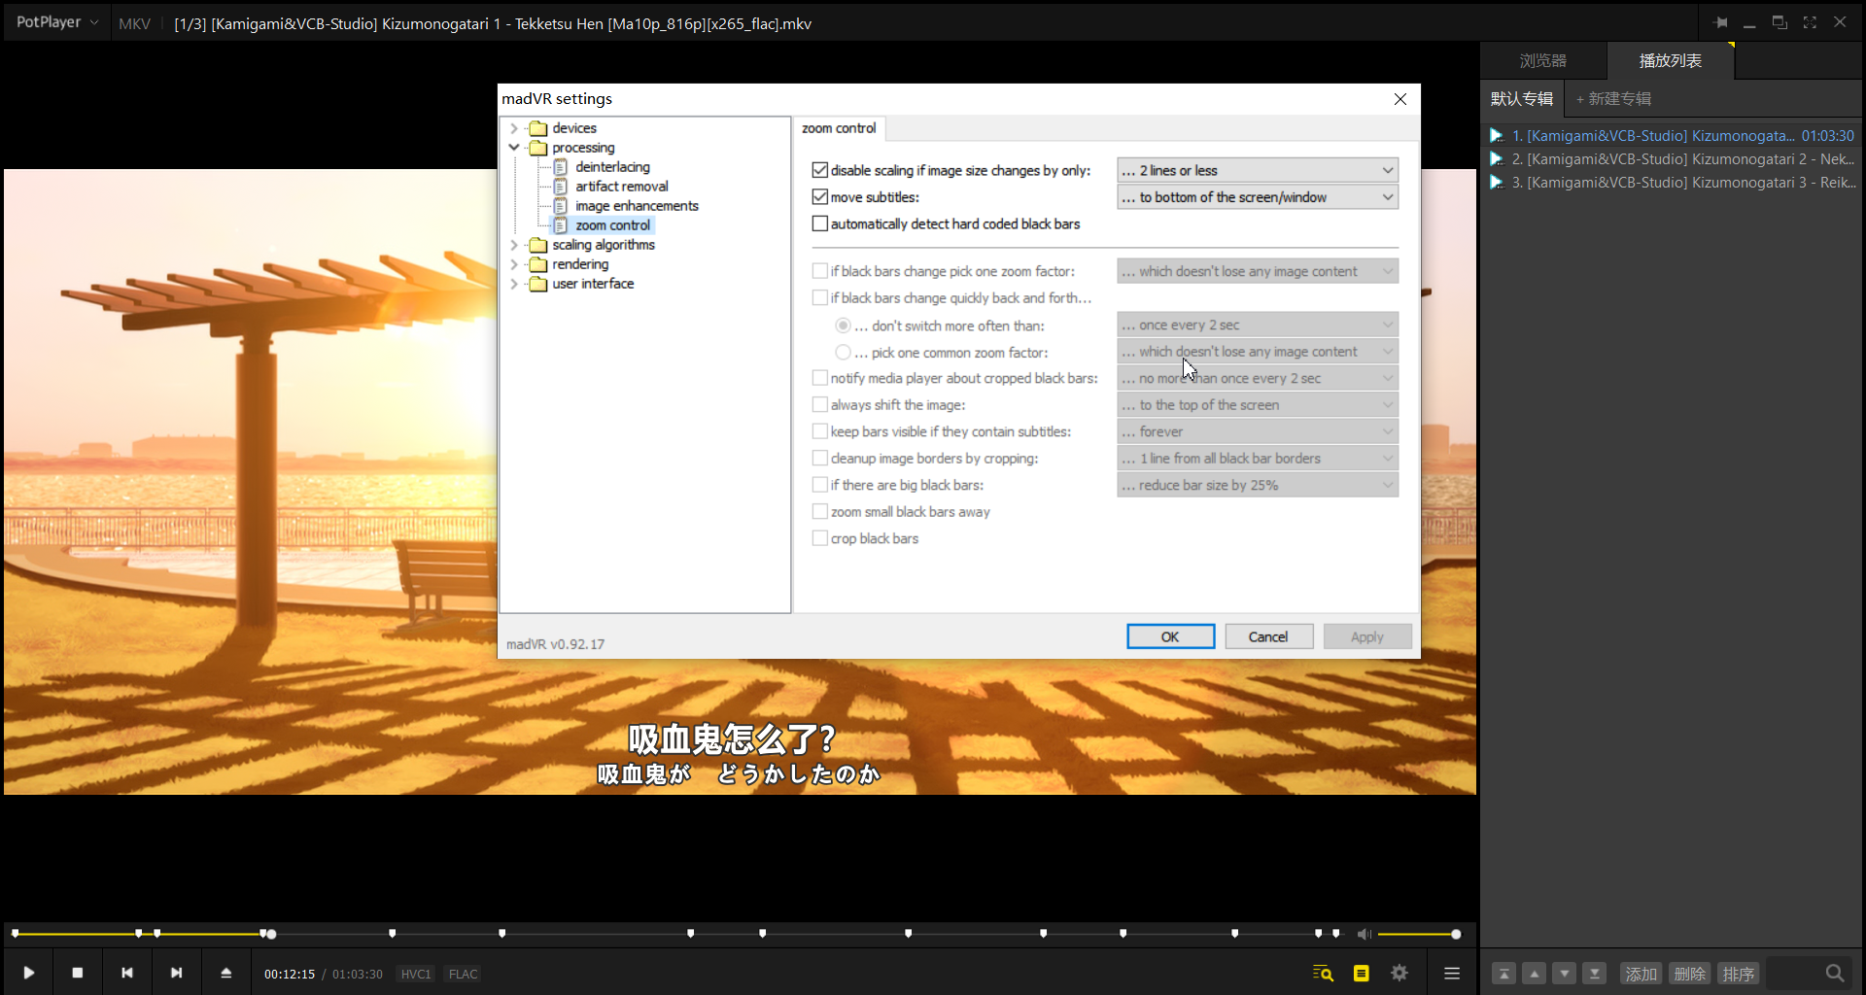
Task: Click the Play button in PotPlayer
Action: click(29, 973)
